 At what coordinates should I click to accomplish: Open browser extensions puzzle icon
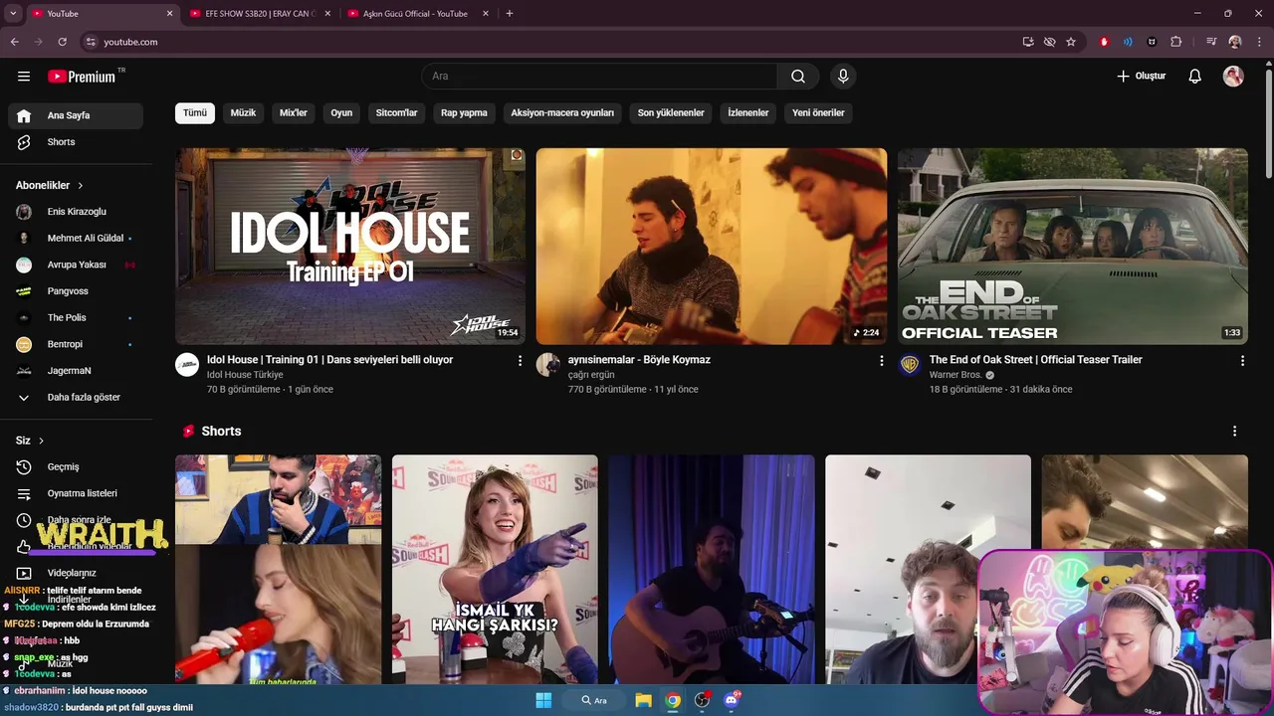coord(1176,42)
